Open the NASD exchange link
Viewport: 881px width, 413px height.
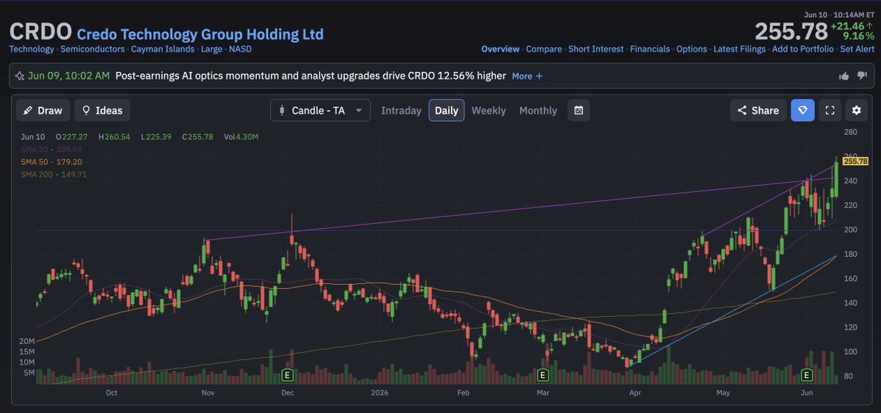point(240,49)
